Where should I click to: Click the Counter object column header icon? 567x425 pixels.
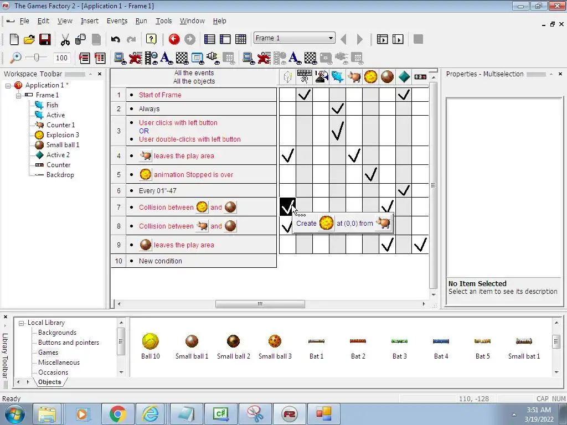coord(420,76)
